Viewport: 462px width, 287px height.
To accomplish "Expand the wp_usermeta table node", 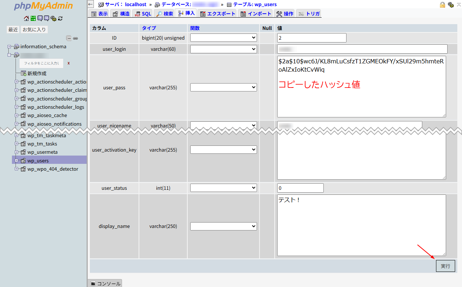I will [x=16, y=152].
